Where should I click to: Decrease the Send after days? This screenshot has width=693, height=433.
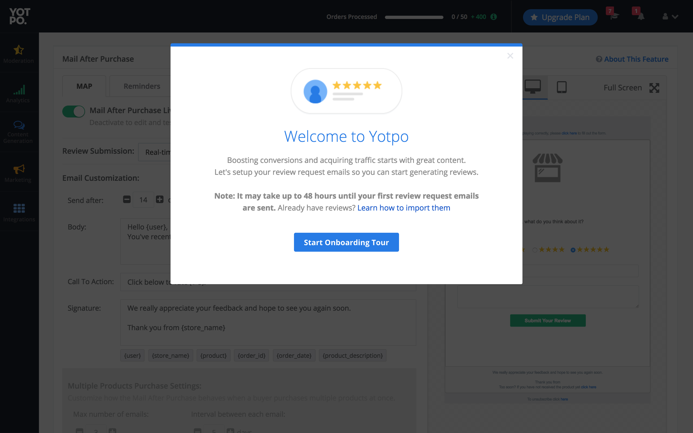[x=127, y=199]
